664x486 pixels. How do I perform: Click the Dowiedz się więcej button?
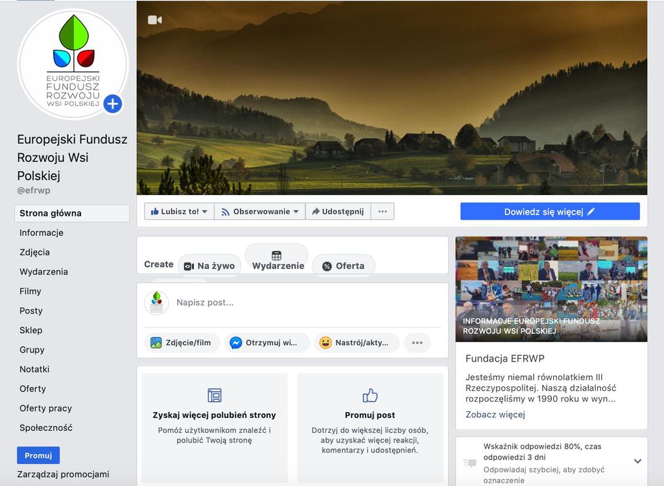pyautogui.click(x=550, y=212)
